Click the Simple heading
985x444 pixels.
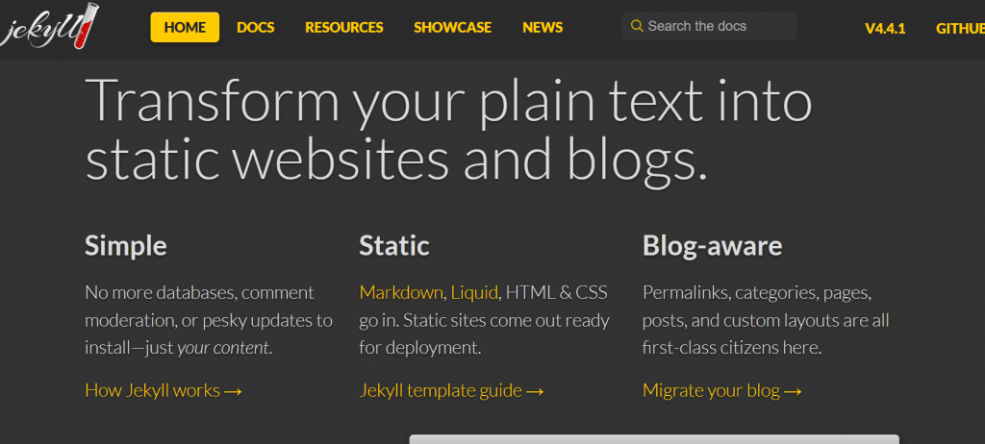(x=126, y=246)
